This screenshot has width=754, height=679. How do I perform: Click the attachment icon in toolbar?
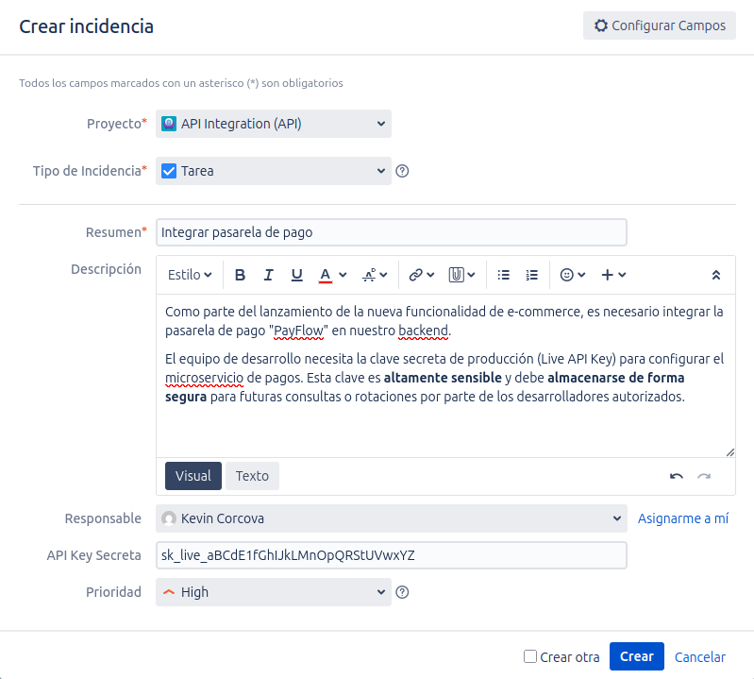pos(456,275)
